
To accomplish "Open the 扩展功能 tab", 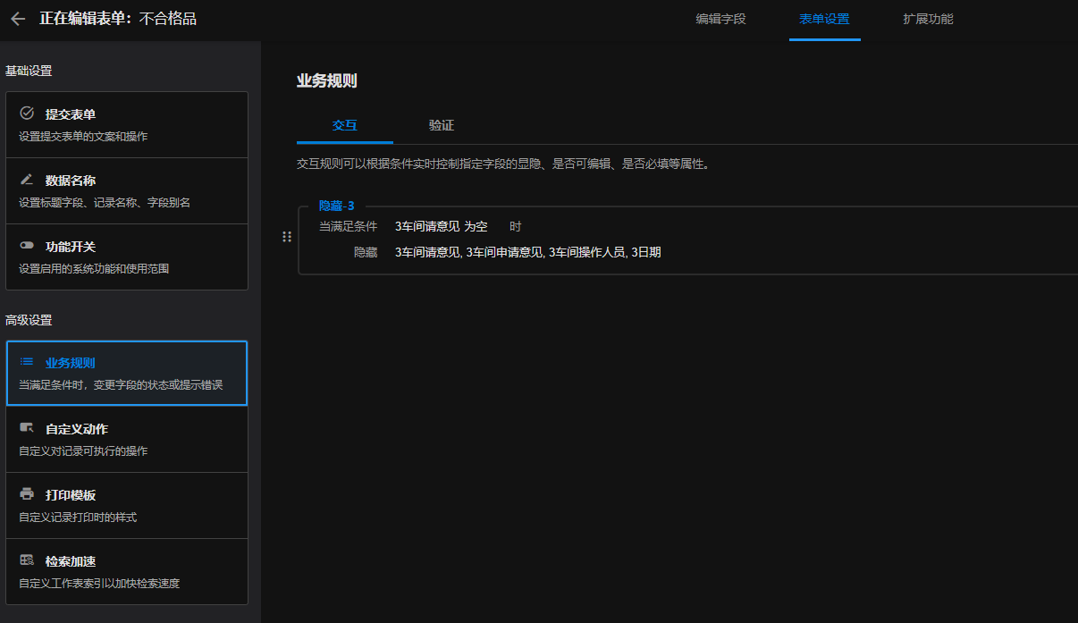I will [x=928, y=19].
